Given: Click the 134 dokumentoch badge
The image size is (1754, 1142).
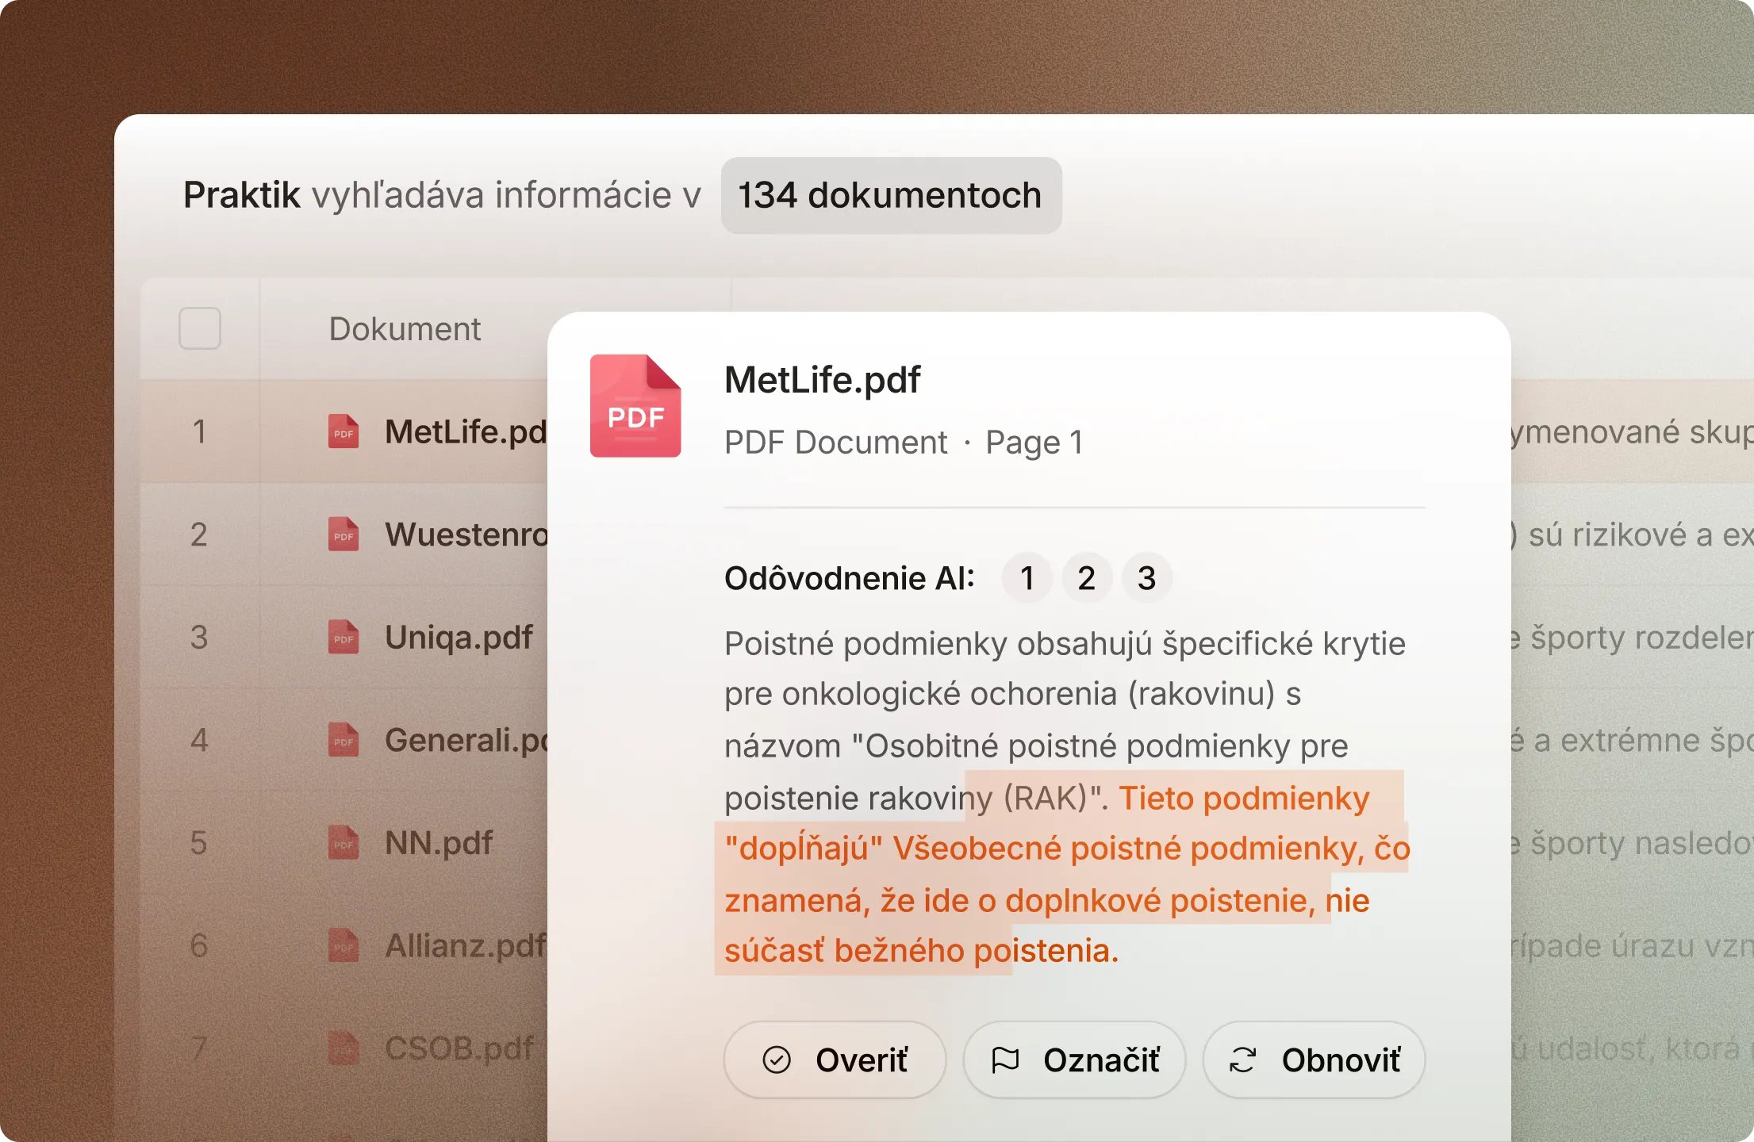Looking at the screenshot, I should point(891,195).
